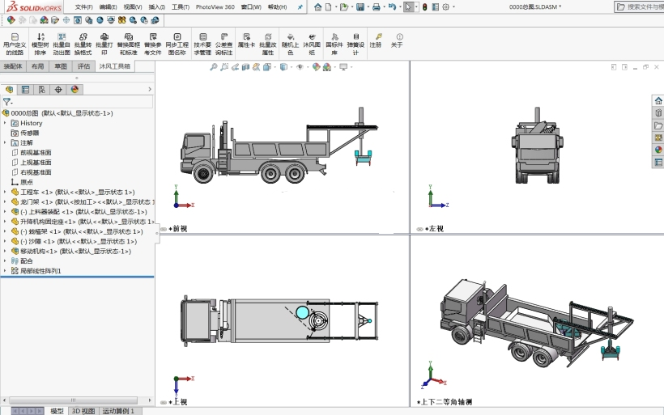This screenshot has width=664, height=415.
Task: Open the Appearances tab in right task pane
Action: [658, 150]
